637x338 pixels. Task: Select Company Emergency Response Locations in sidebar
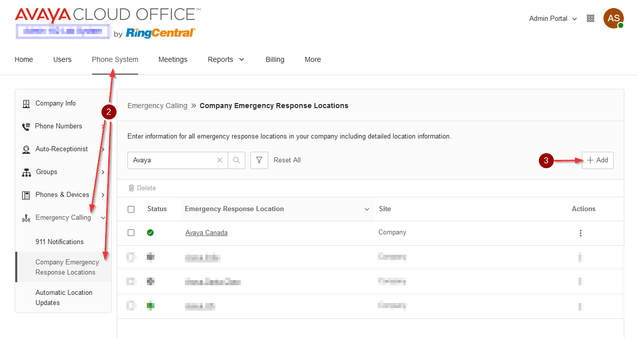click(x=63, y=267)
